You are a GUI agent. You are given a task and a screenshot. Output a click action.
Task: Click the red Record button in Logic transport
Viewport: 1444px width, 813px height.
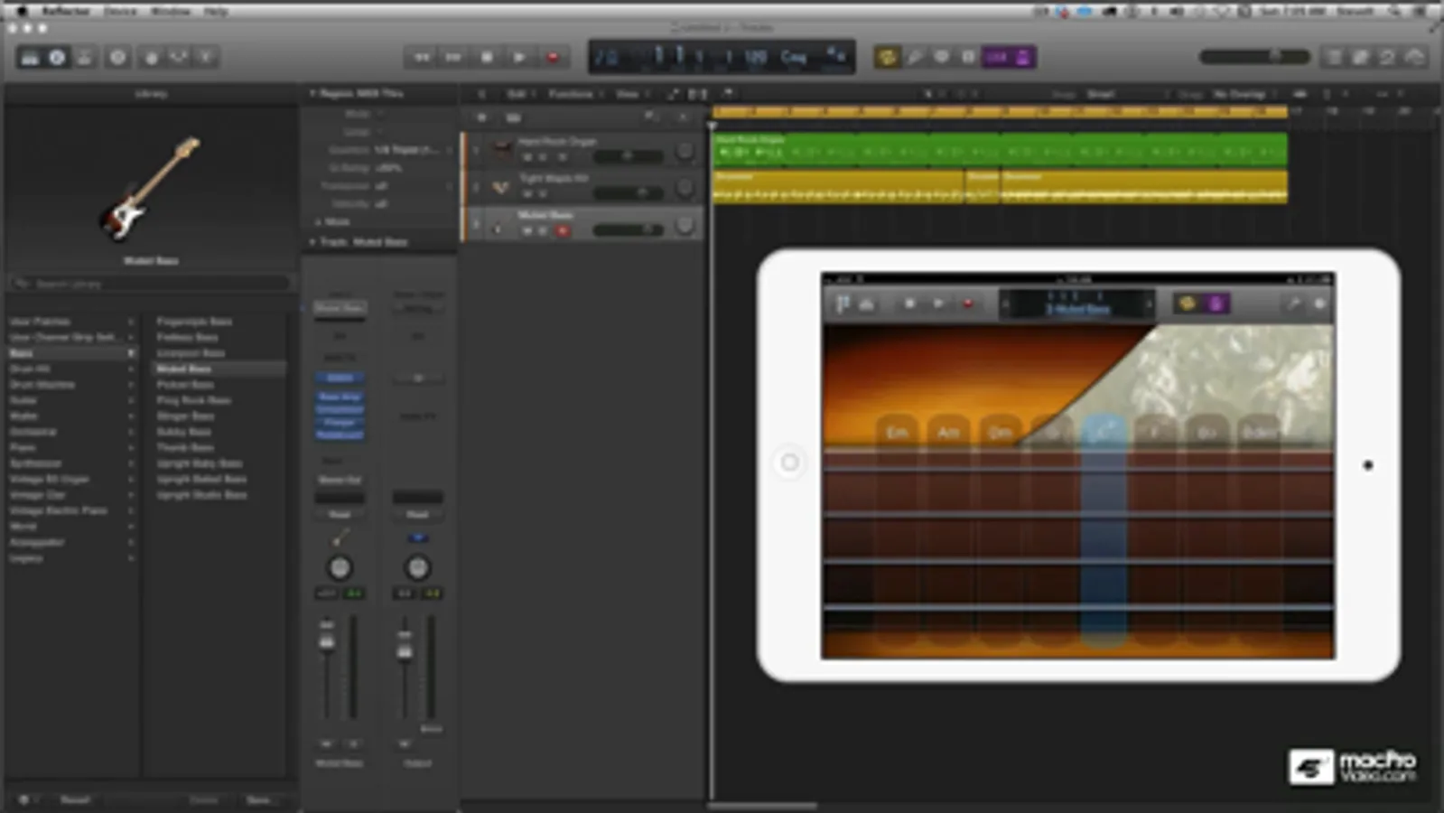pos(553,58)
